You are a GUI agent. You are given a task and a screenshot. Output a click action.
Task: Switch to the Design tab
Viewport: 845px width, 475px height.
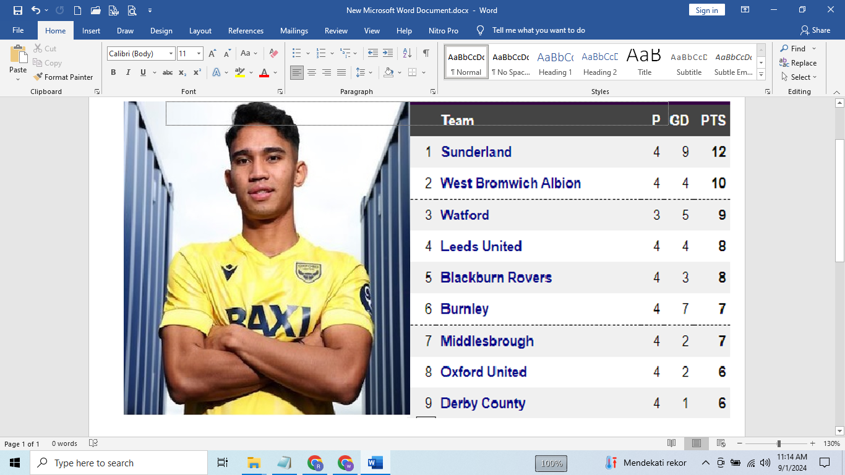coord(161,30)
